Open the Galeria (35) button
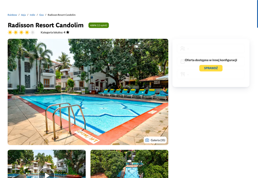This screenshot has width=258, height=178. (x=155, y=140)
